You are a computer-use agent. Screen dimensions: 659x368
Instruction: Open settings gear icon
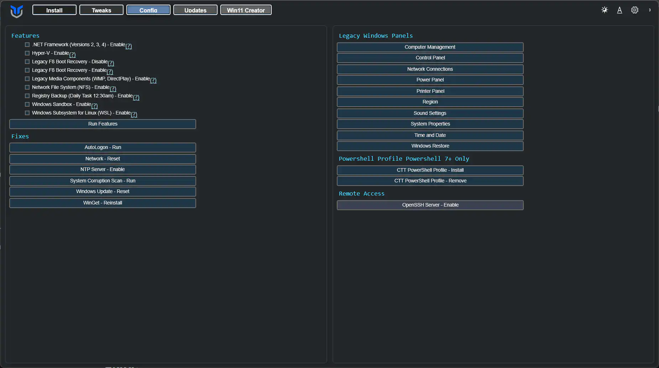tap(635, 10)
